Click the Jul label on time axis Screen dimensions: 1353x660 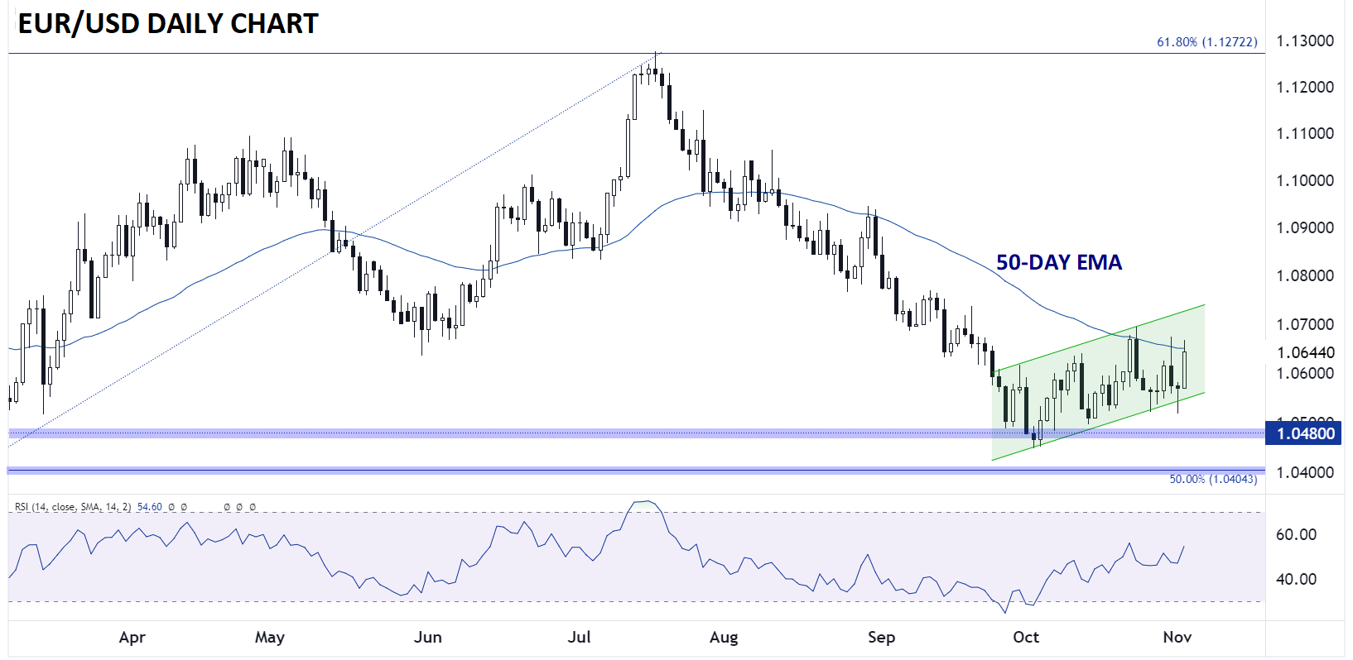579,637
